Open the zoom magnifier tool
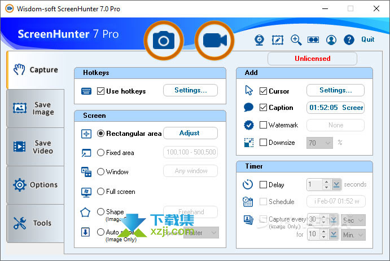The width and height of the screenshot is (390, 261). click(x=296, y=39)
